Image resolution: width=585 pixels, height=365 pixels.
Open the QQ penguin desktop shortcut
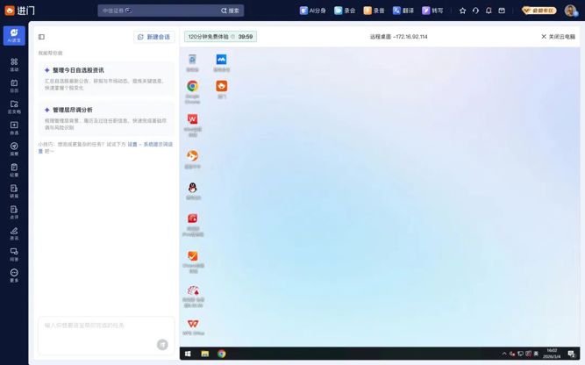[x=192, y=188]
